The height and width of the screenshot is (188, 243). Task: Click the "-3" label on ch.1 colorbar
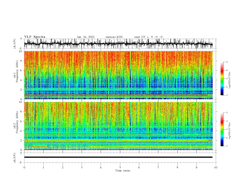coord(226,62)
